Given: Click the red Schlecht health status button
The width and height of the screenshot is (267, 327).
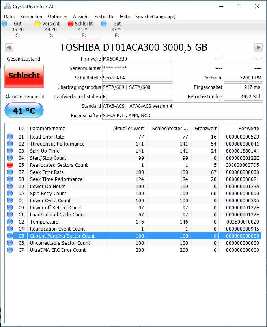Looking at the screenshot, I should pos(24,76).
